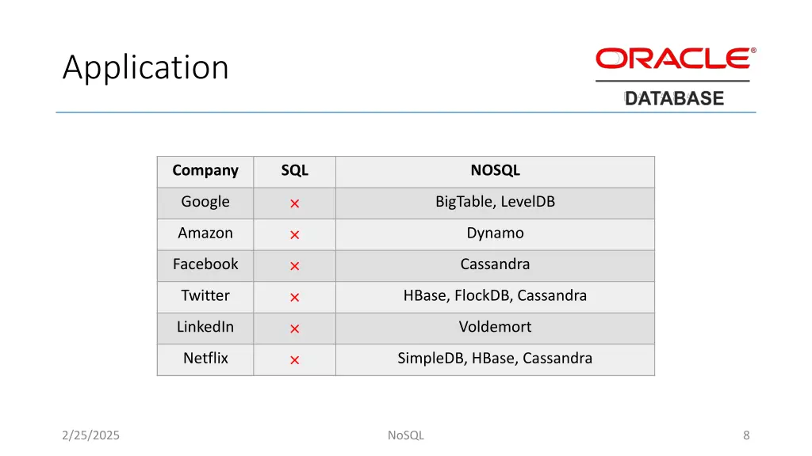Viewport: 812px width, 456px height.
Task: Select the Company column header
Action: point(205,171)
